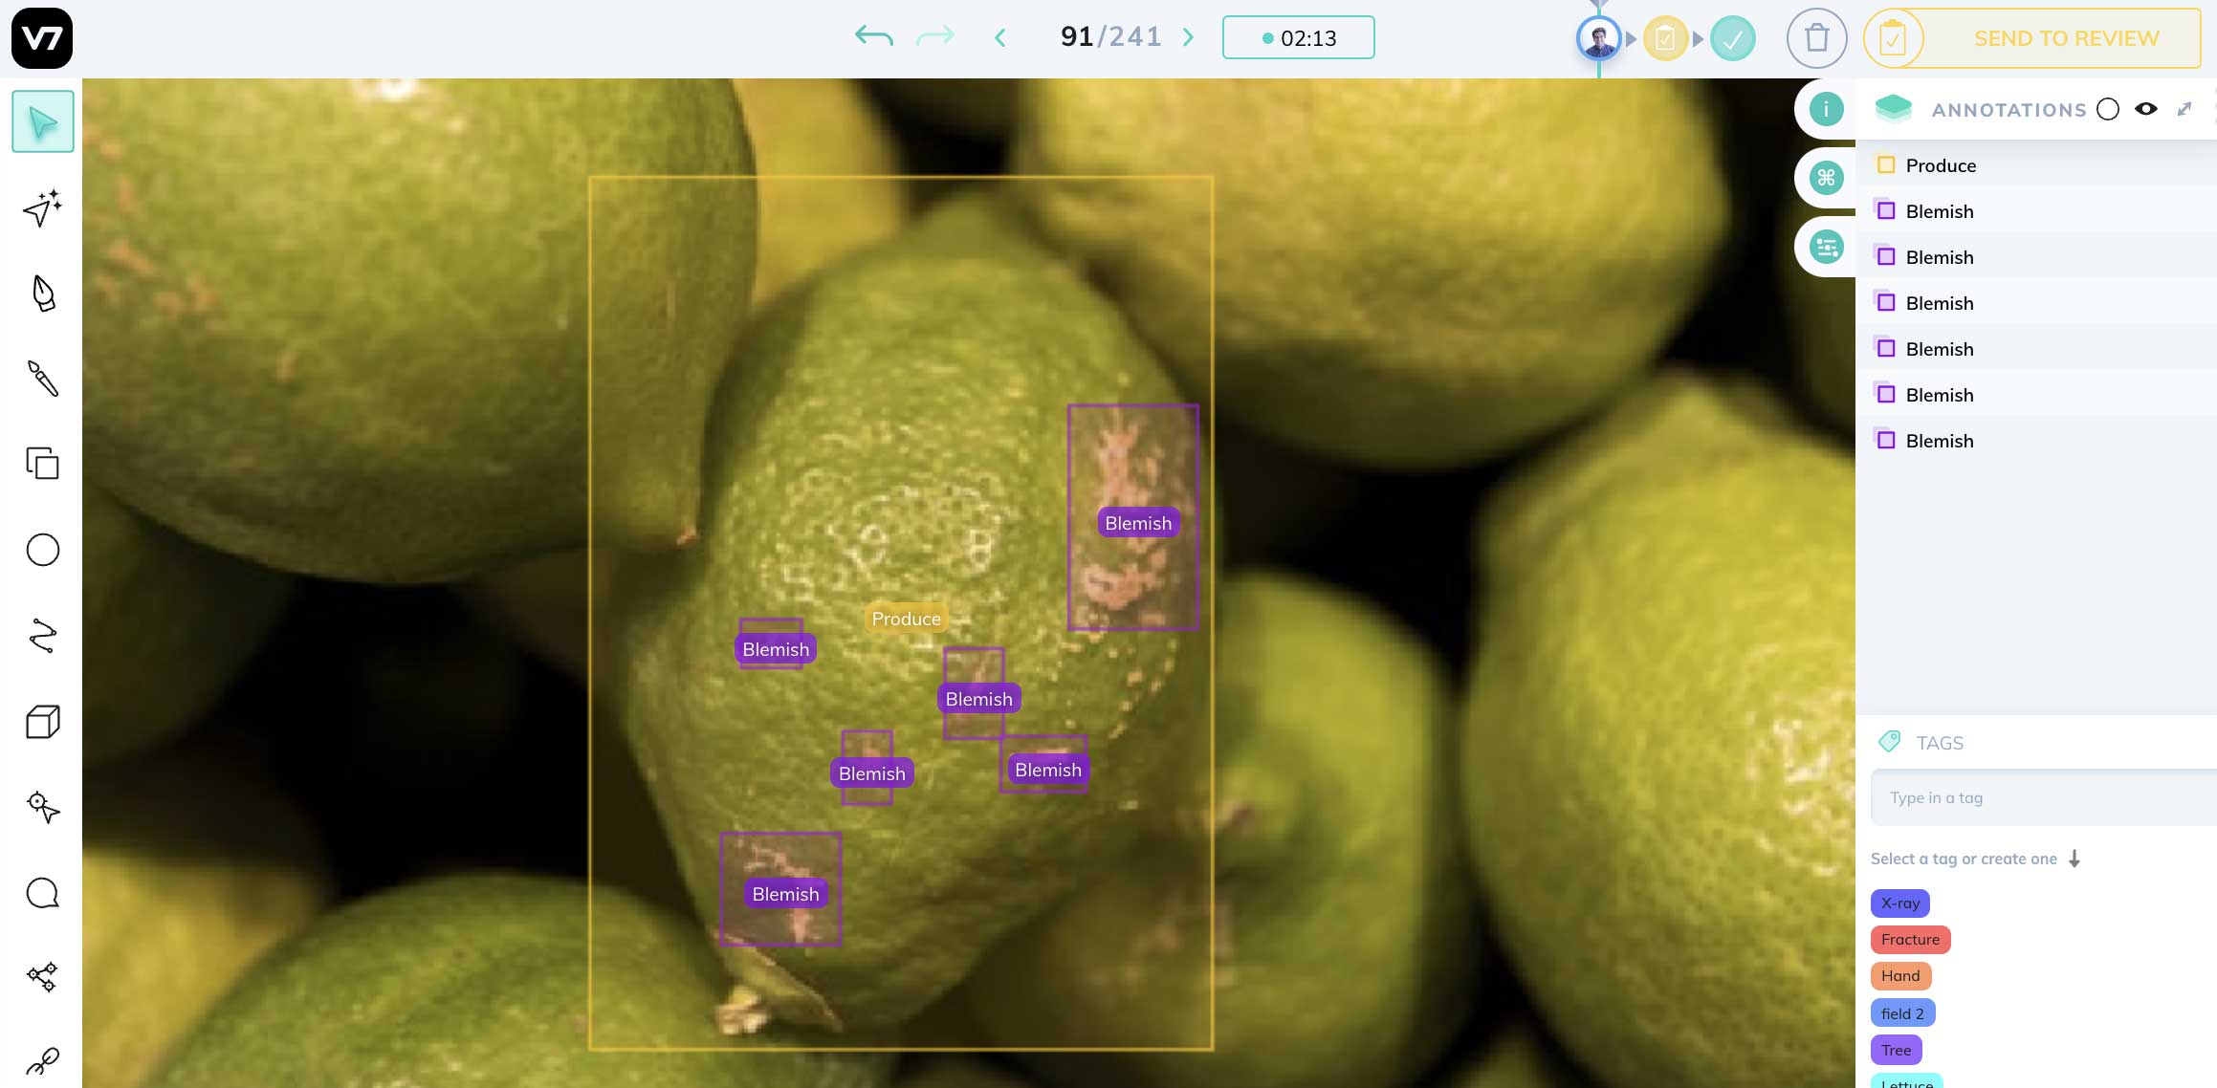Viewport: 2217px width, 1088px height.
Task: Undo the last action
Action: click(874, 37)
